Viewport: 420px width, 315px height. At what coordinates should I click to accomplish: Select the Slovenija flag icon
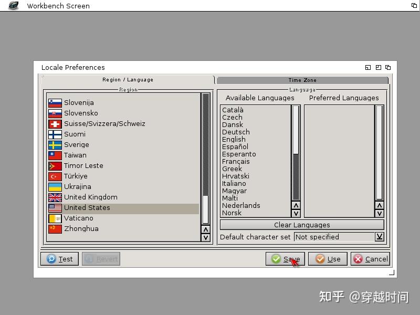[55, 103]
